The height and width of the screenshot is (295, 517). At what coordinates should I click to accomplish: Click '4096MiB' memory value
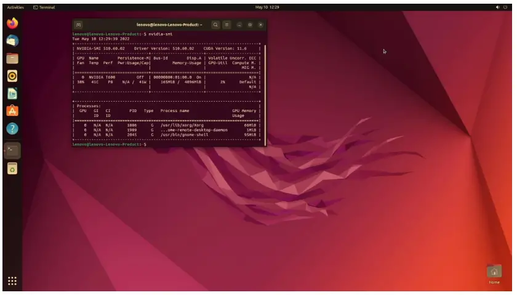(x=192, y=82)
